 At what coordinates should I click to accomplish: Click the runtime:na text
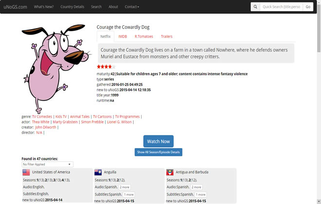pyautogui.click(x=105, y=101)
